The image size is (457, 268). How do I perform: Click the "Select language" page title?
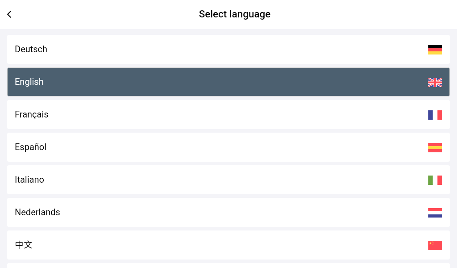[235, 14]
